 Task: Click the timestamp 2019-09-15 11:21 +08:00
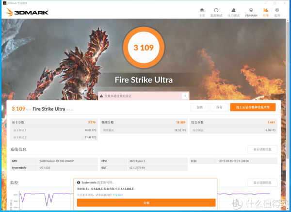pyautogui.click(x=234, y=161)
